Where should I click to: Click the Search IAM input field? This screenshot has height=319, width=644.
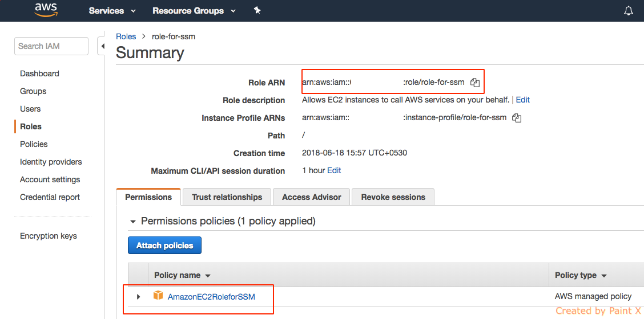[51, 46]
